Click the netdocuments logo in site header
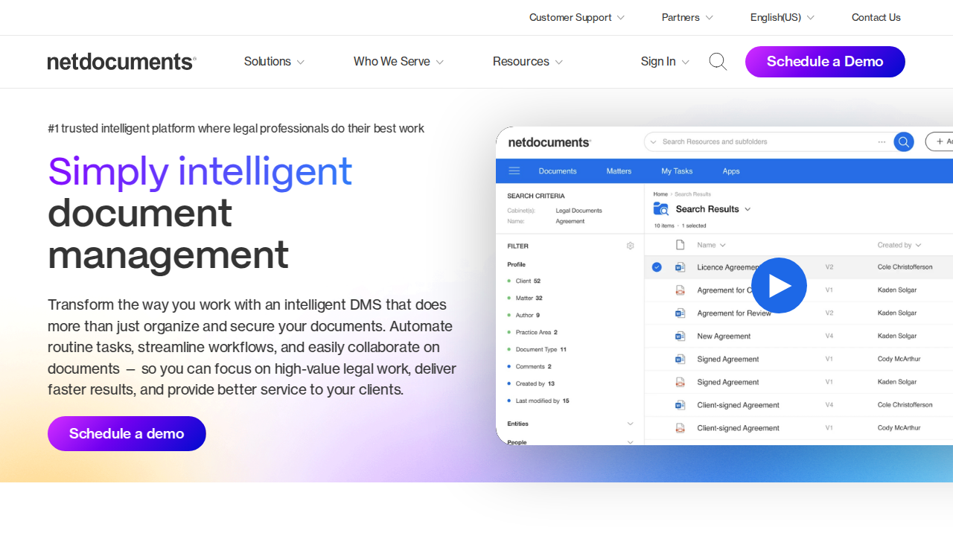Screen dimensions: 953x536 point(122,62)
